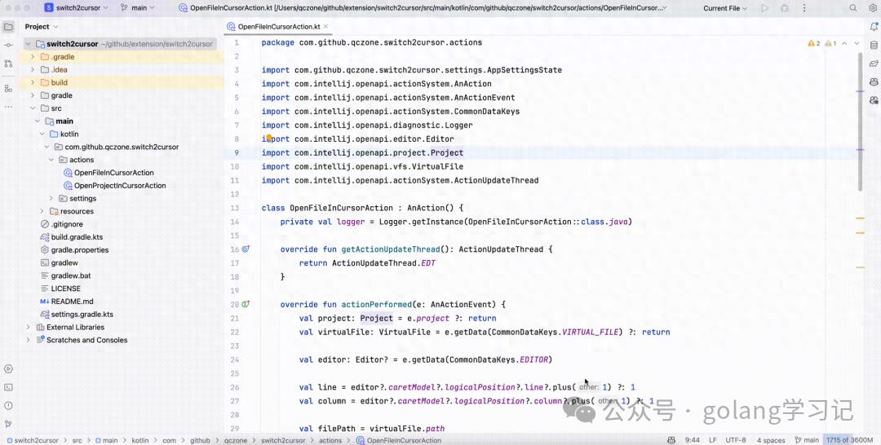Click the Debug bug icon in toolbar

coord(785,8)
